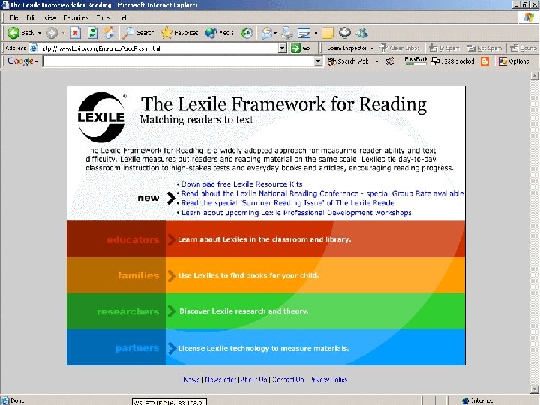Click the popups blocked counter button
The width and height of the screenshot is (540, 405).
[452, 61]
